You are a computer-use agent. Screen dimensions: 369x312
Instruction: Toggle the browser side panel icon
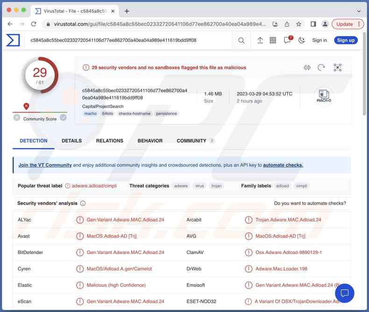tap(313, 24)
